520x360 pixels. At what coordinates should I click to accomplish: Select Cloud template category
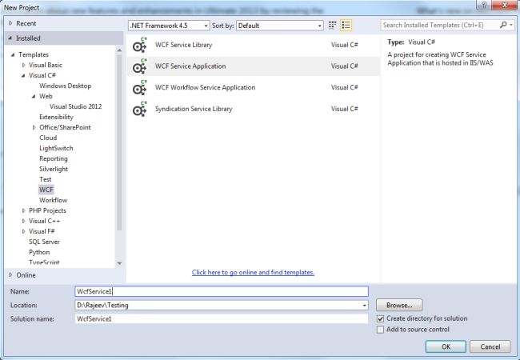[x=48, y=138]
